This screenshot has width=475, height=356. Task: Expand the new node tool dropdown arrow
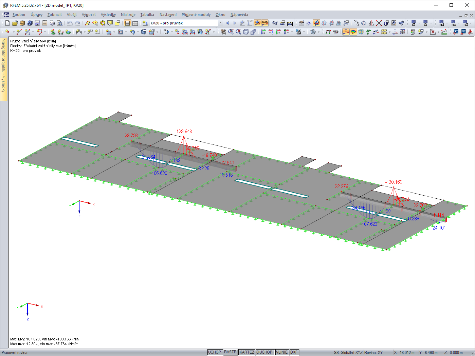click(x=13, y=32)
